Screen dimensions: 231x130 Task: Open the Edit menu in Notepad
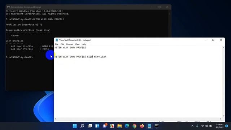pyautogui.click(x=62, y=44)
